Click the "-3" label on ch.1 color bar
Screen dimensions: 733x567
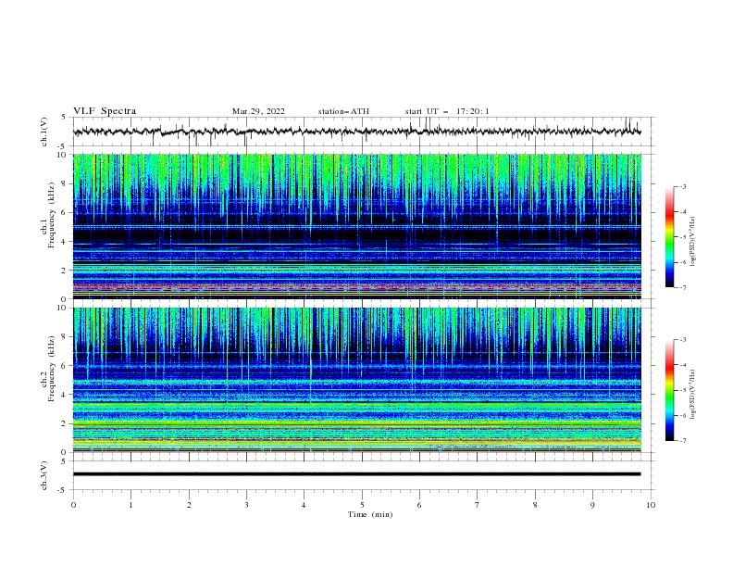click(682, 186)
